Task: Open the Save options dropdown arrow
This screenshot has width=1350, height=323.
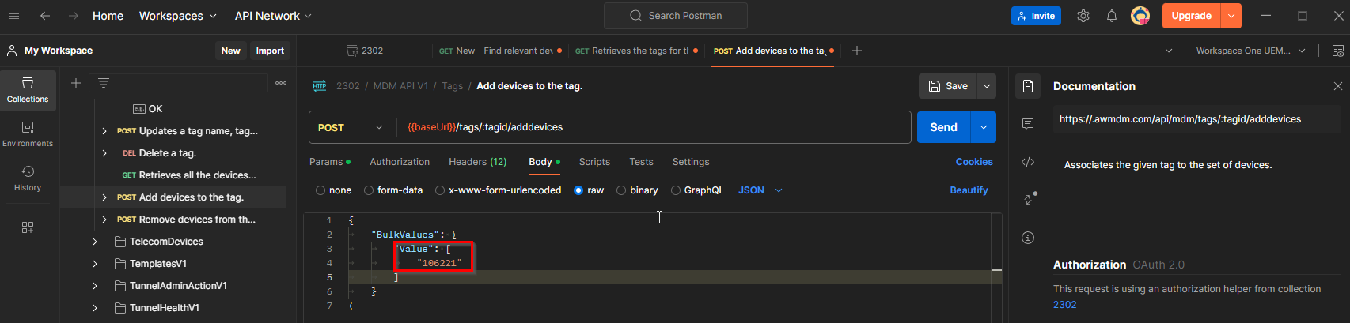Action: 987,86
